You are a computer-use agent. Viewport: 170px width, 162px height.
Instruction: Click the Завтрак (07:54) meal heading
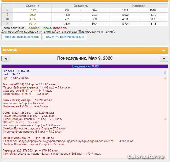(30, 84)
